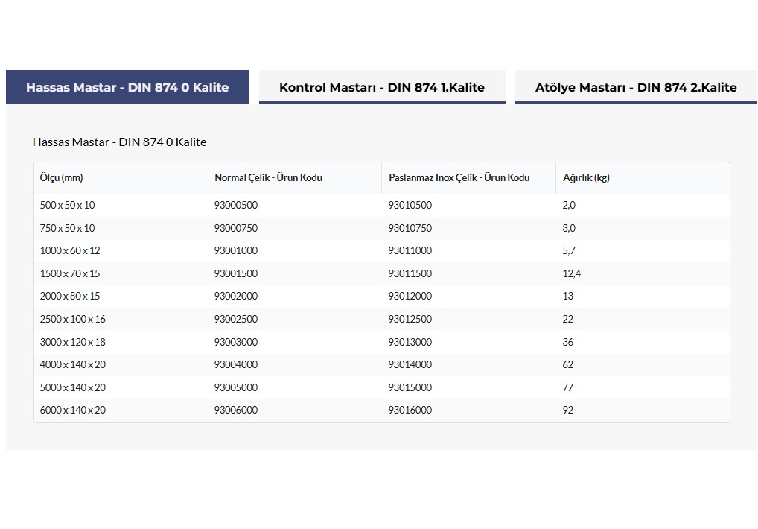Open the Atölye Mastarı DIN 874 2.Kalite tab

pos(635,87)
